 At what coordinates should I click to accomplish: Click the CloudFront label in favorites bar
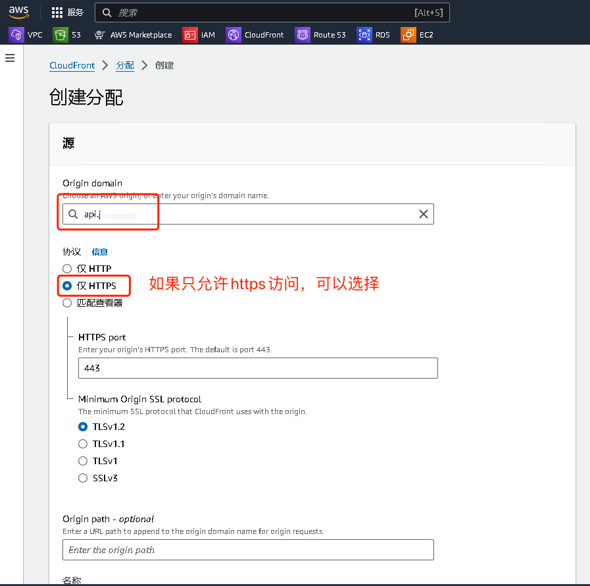click(x=264, y=35)
